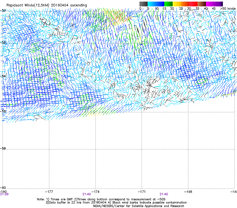Screen dimensions: 237x208
Task: Click the -168 longitude label
Action: coord(188,192)
